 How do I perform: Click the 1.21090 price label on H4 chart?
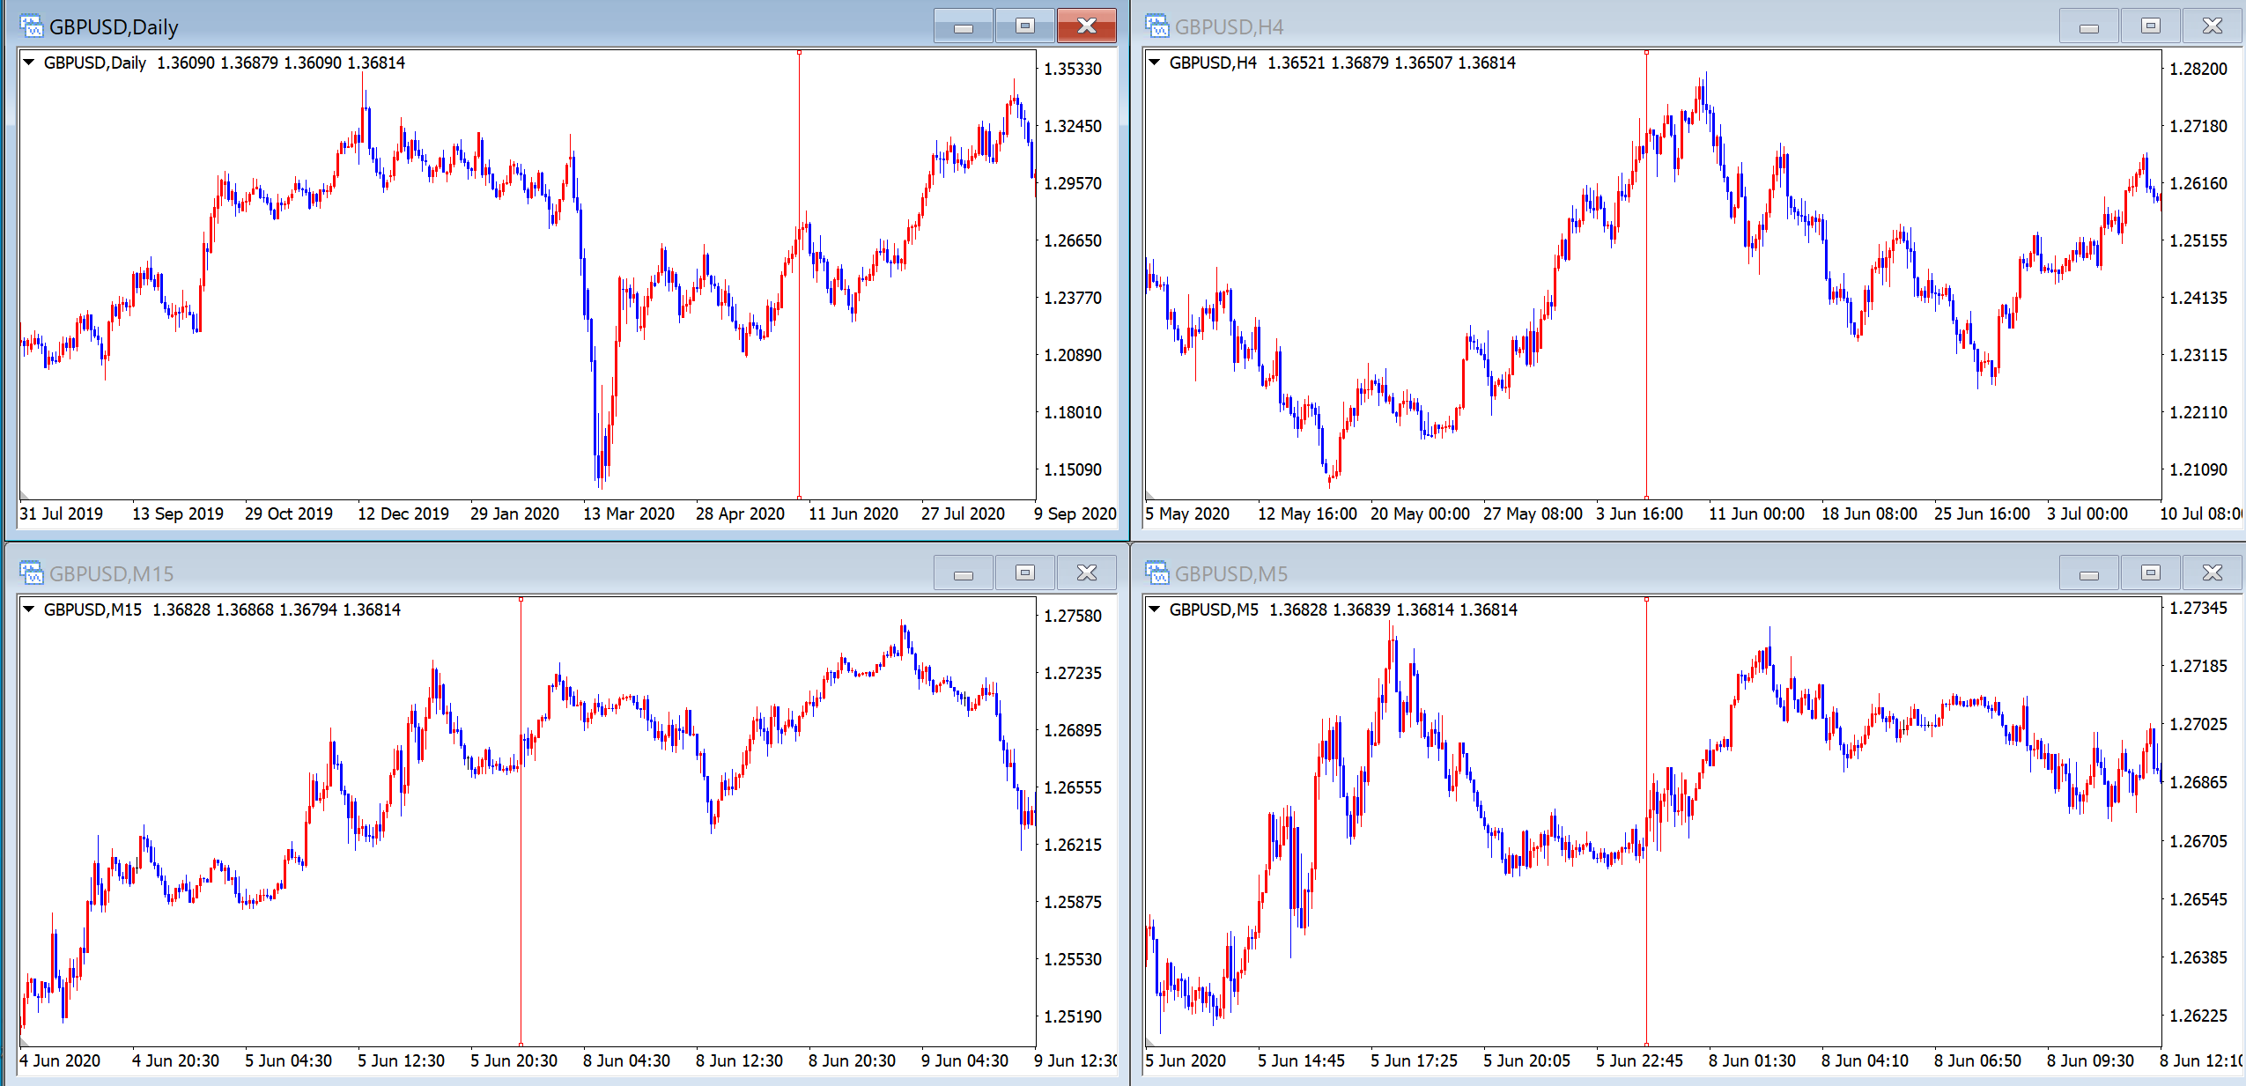click(2198, 469)
